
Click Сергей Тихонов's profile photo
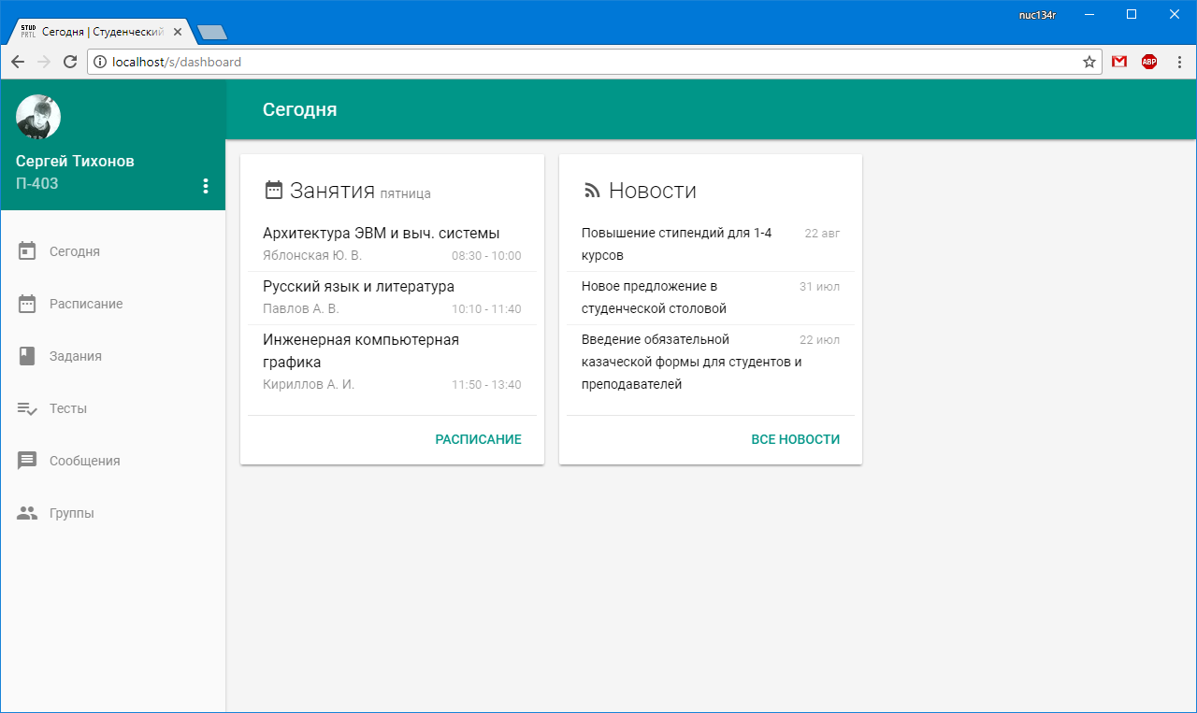[38, 117]
